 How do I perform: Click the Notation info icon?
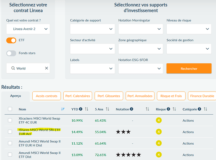132,109
